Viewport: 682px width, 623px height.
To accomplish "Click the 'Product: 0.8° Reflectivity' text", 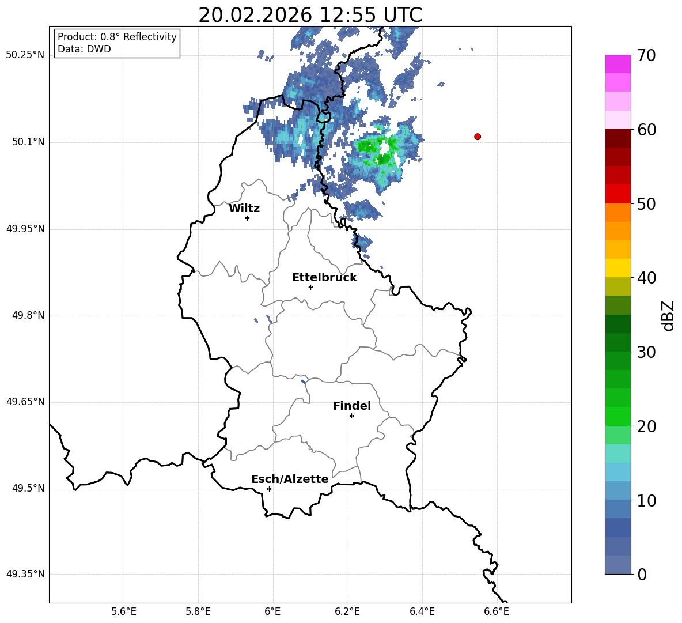I will click(117, 36).
